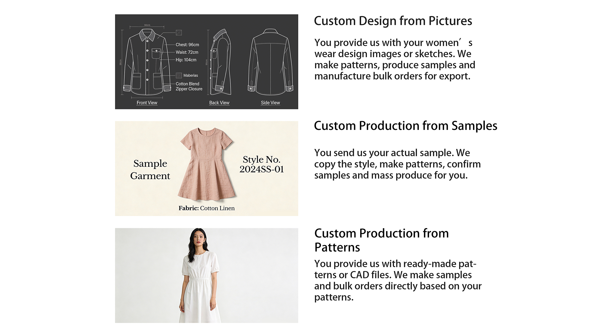Click the Hip: 104cm measurement label

click(186, 60)
